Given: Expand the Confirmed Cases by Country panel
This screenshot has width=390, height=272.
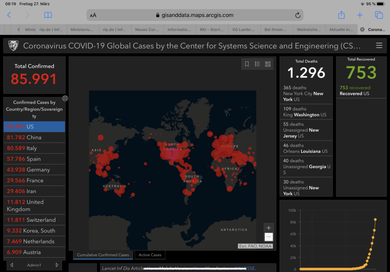Looking at the screenshot, I should coord(65,99).
